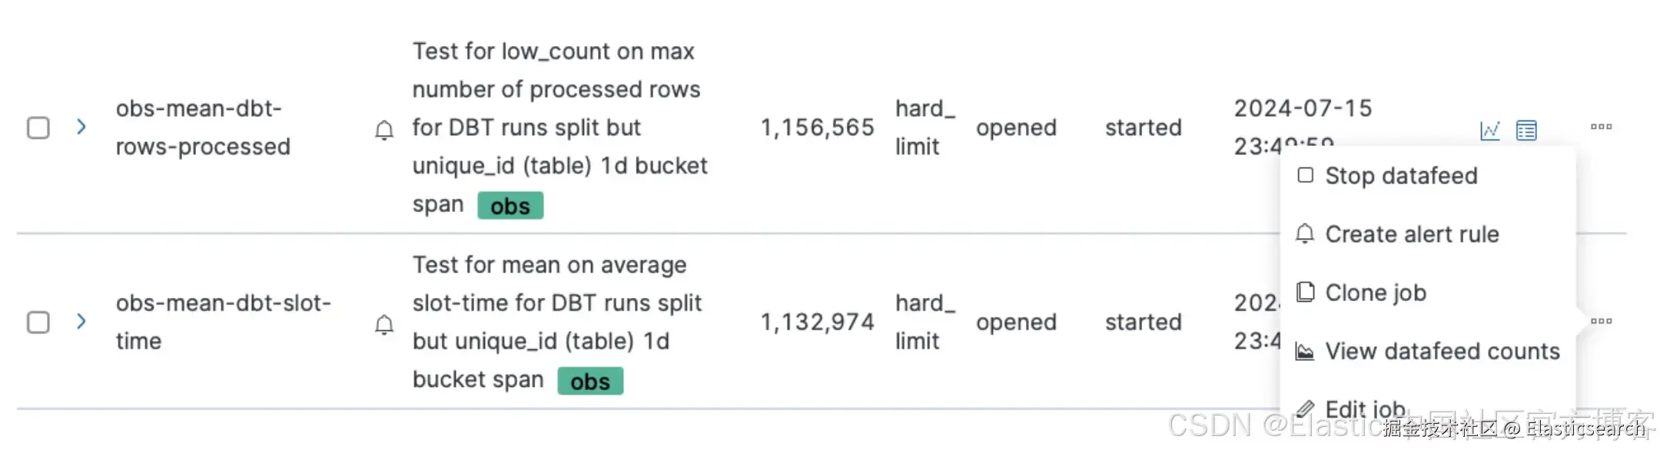Click alert bell for obs-mean-dbt-rows-processed job
Image resolution: width=1660 pixels, height=453 pixels.
[384, 130]
